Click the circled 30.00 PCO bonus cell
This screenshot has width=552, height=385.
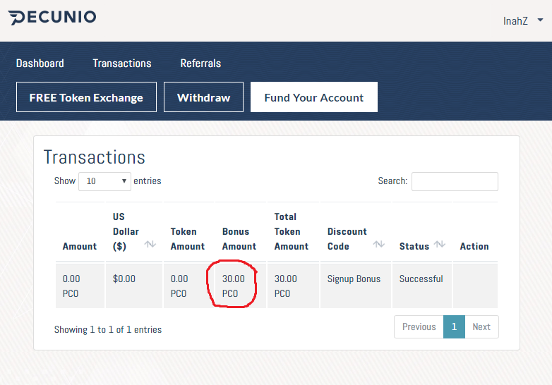click(234, 286)
